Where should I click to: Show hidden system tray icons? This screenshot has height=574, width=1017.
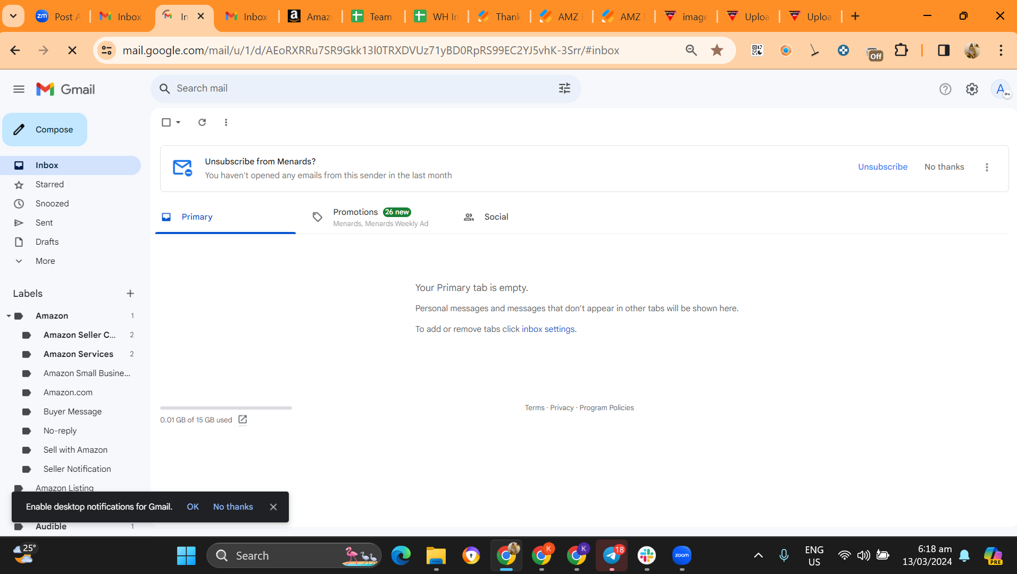click(x=758, y=556)
